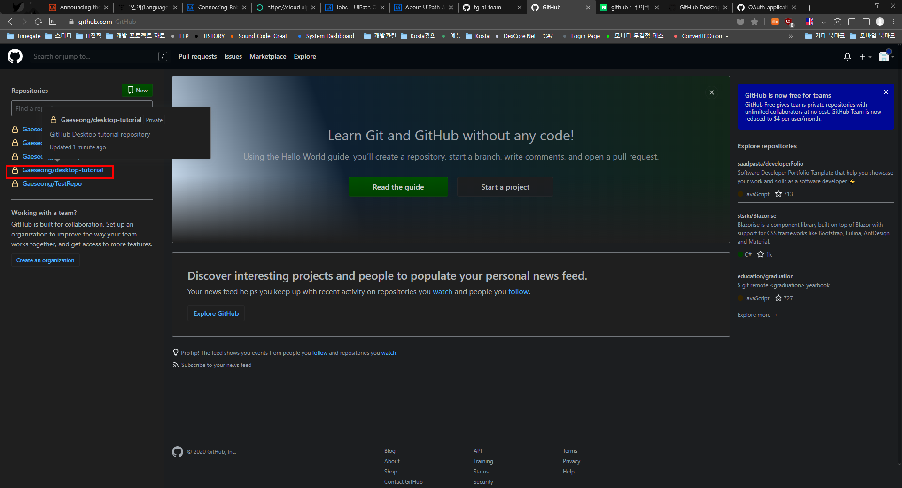Click Explore GitHub button
This screenshot has height=488, width=902.
click(216, 313)
